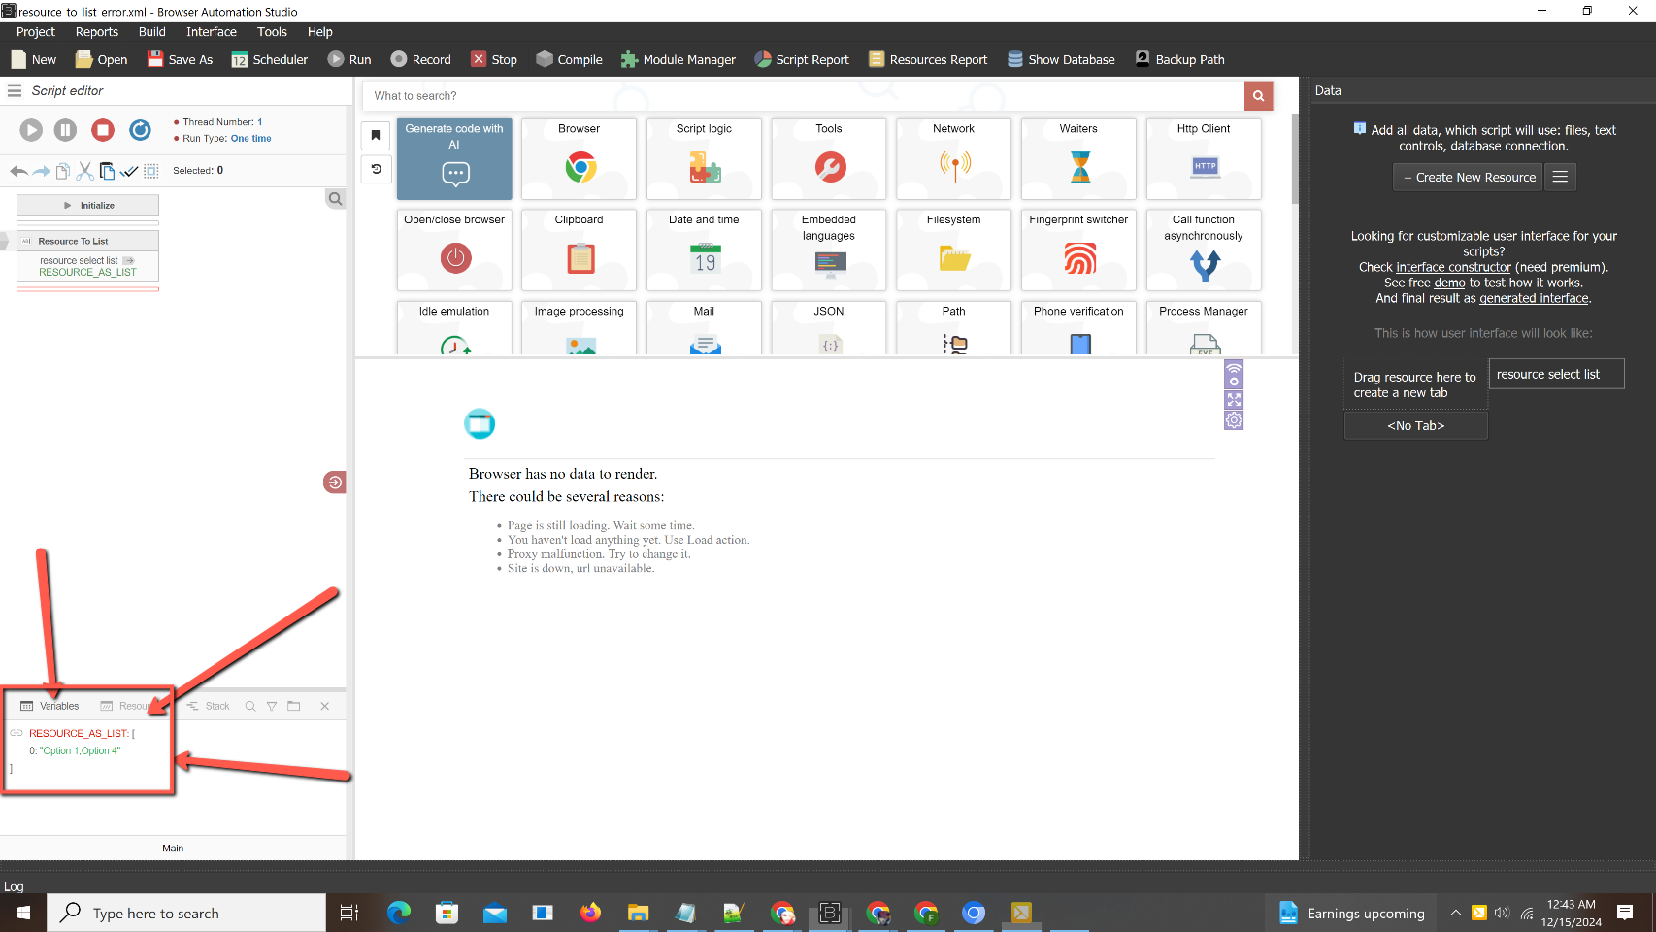Viewport: 1656px width, 932px height.
Task: Click the Create New Resource button
Action: (x=1467, y=177)
